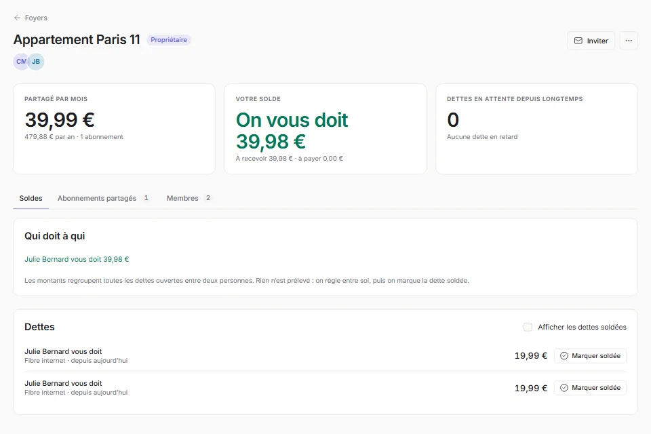Viewport: 651px width, 434px height.
Task: Open the more options ellipsis menu
Action: [629, 41]
